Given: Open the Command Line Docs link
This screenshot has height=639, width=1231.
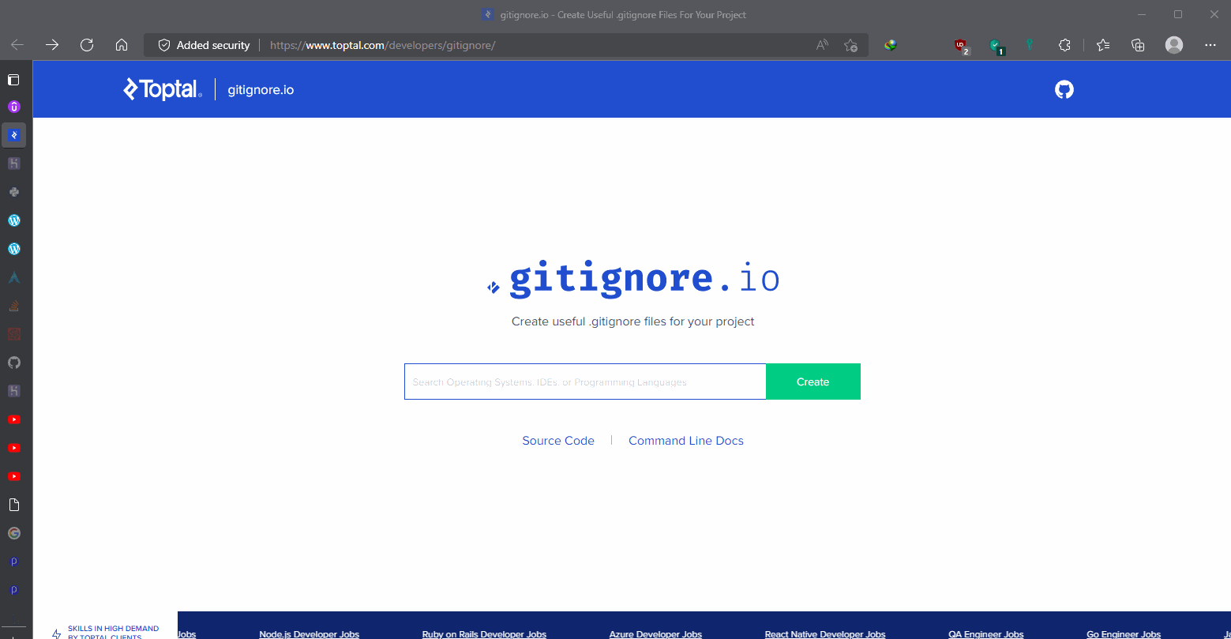Looking at the screenshot, I should (685, 440).
